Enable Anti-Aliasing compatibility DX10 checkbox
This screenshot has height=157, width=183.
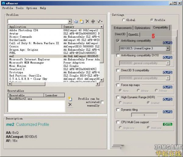coord(118,55)
